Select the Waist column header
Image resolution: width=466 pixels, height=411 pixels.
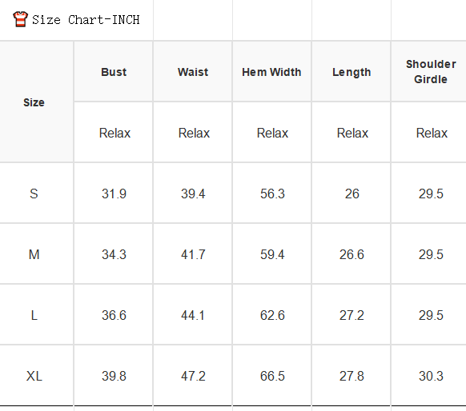click(x=193, y=72)
